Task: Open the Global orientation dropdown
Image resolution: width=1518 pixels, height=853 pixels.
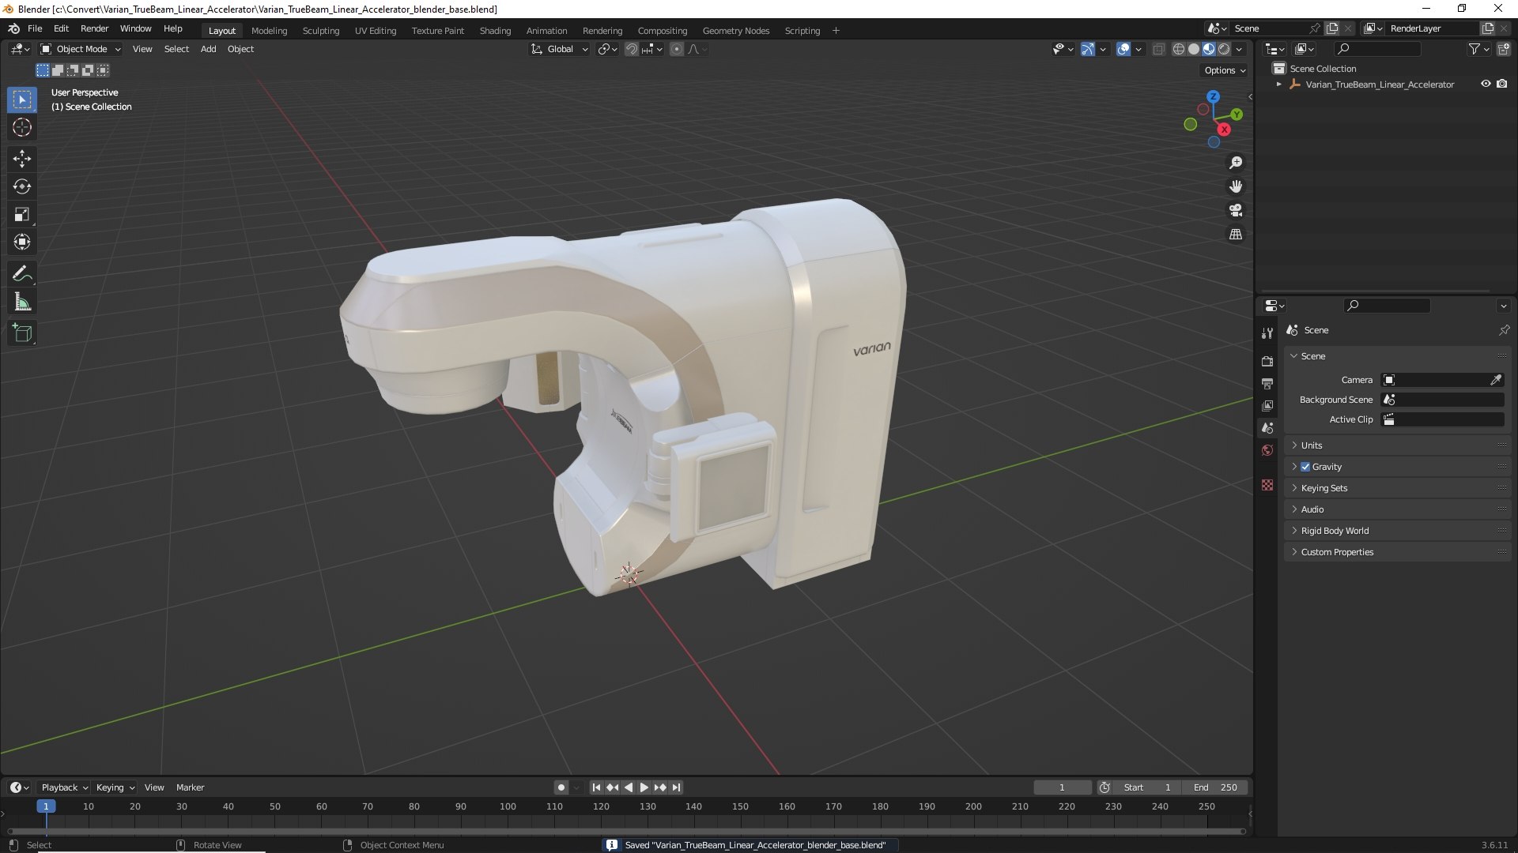Action: [x=559, y=49]
